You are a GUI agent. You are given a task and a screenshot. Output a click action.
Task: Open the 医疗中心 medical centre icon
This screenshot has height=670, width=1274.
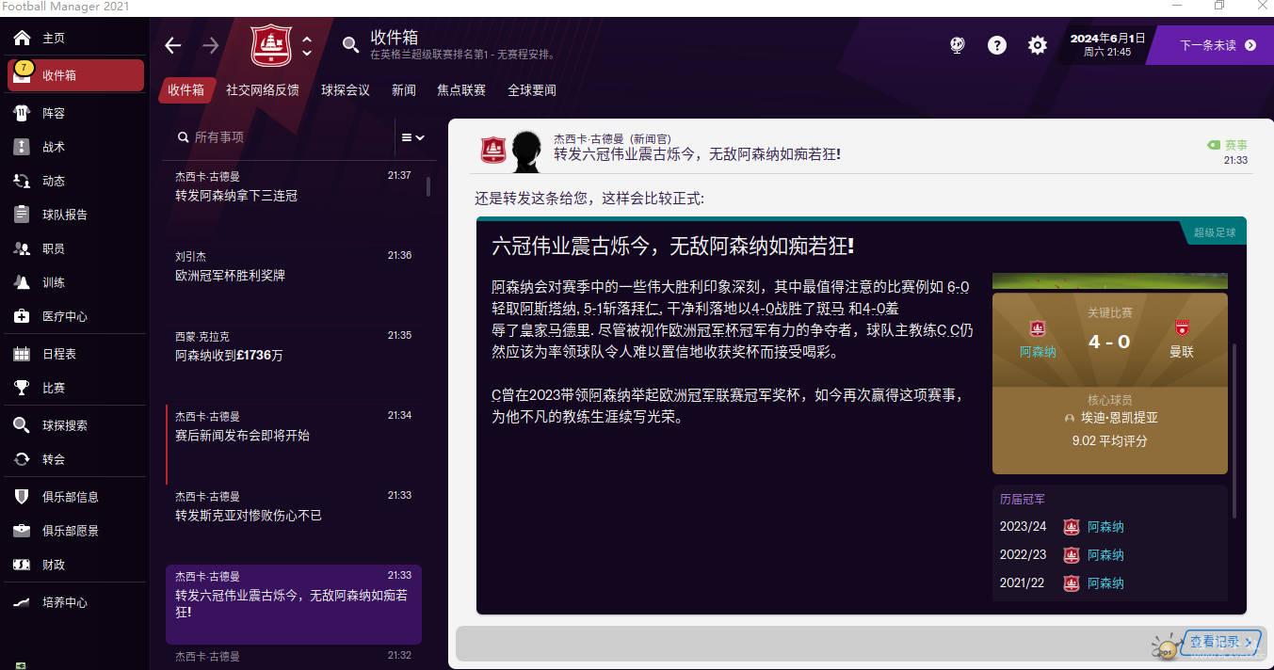point(22,316)
